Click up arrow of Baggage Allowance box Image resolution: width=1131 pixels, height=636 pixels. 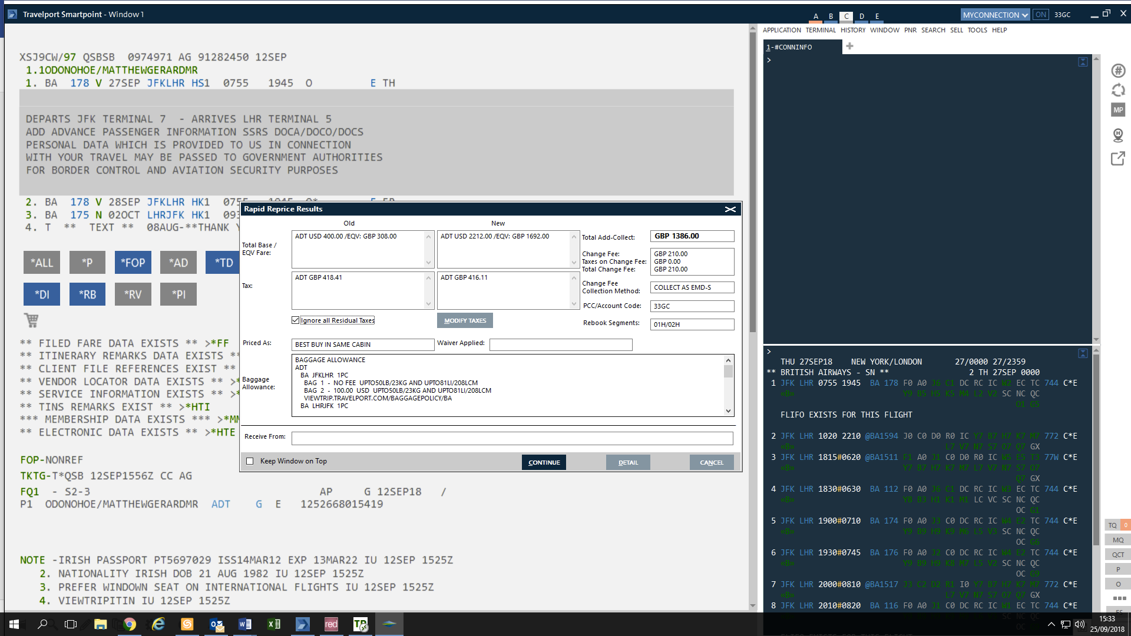tap(729, 360)
